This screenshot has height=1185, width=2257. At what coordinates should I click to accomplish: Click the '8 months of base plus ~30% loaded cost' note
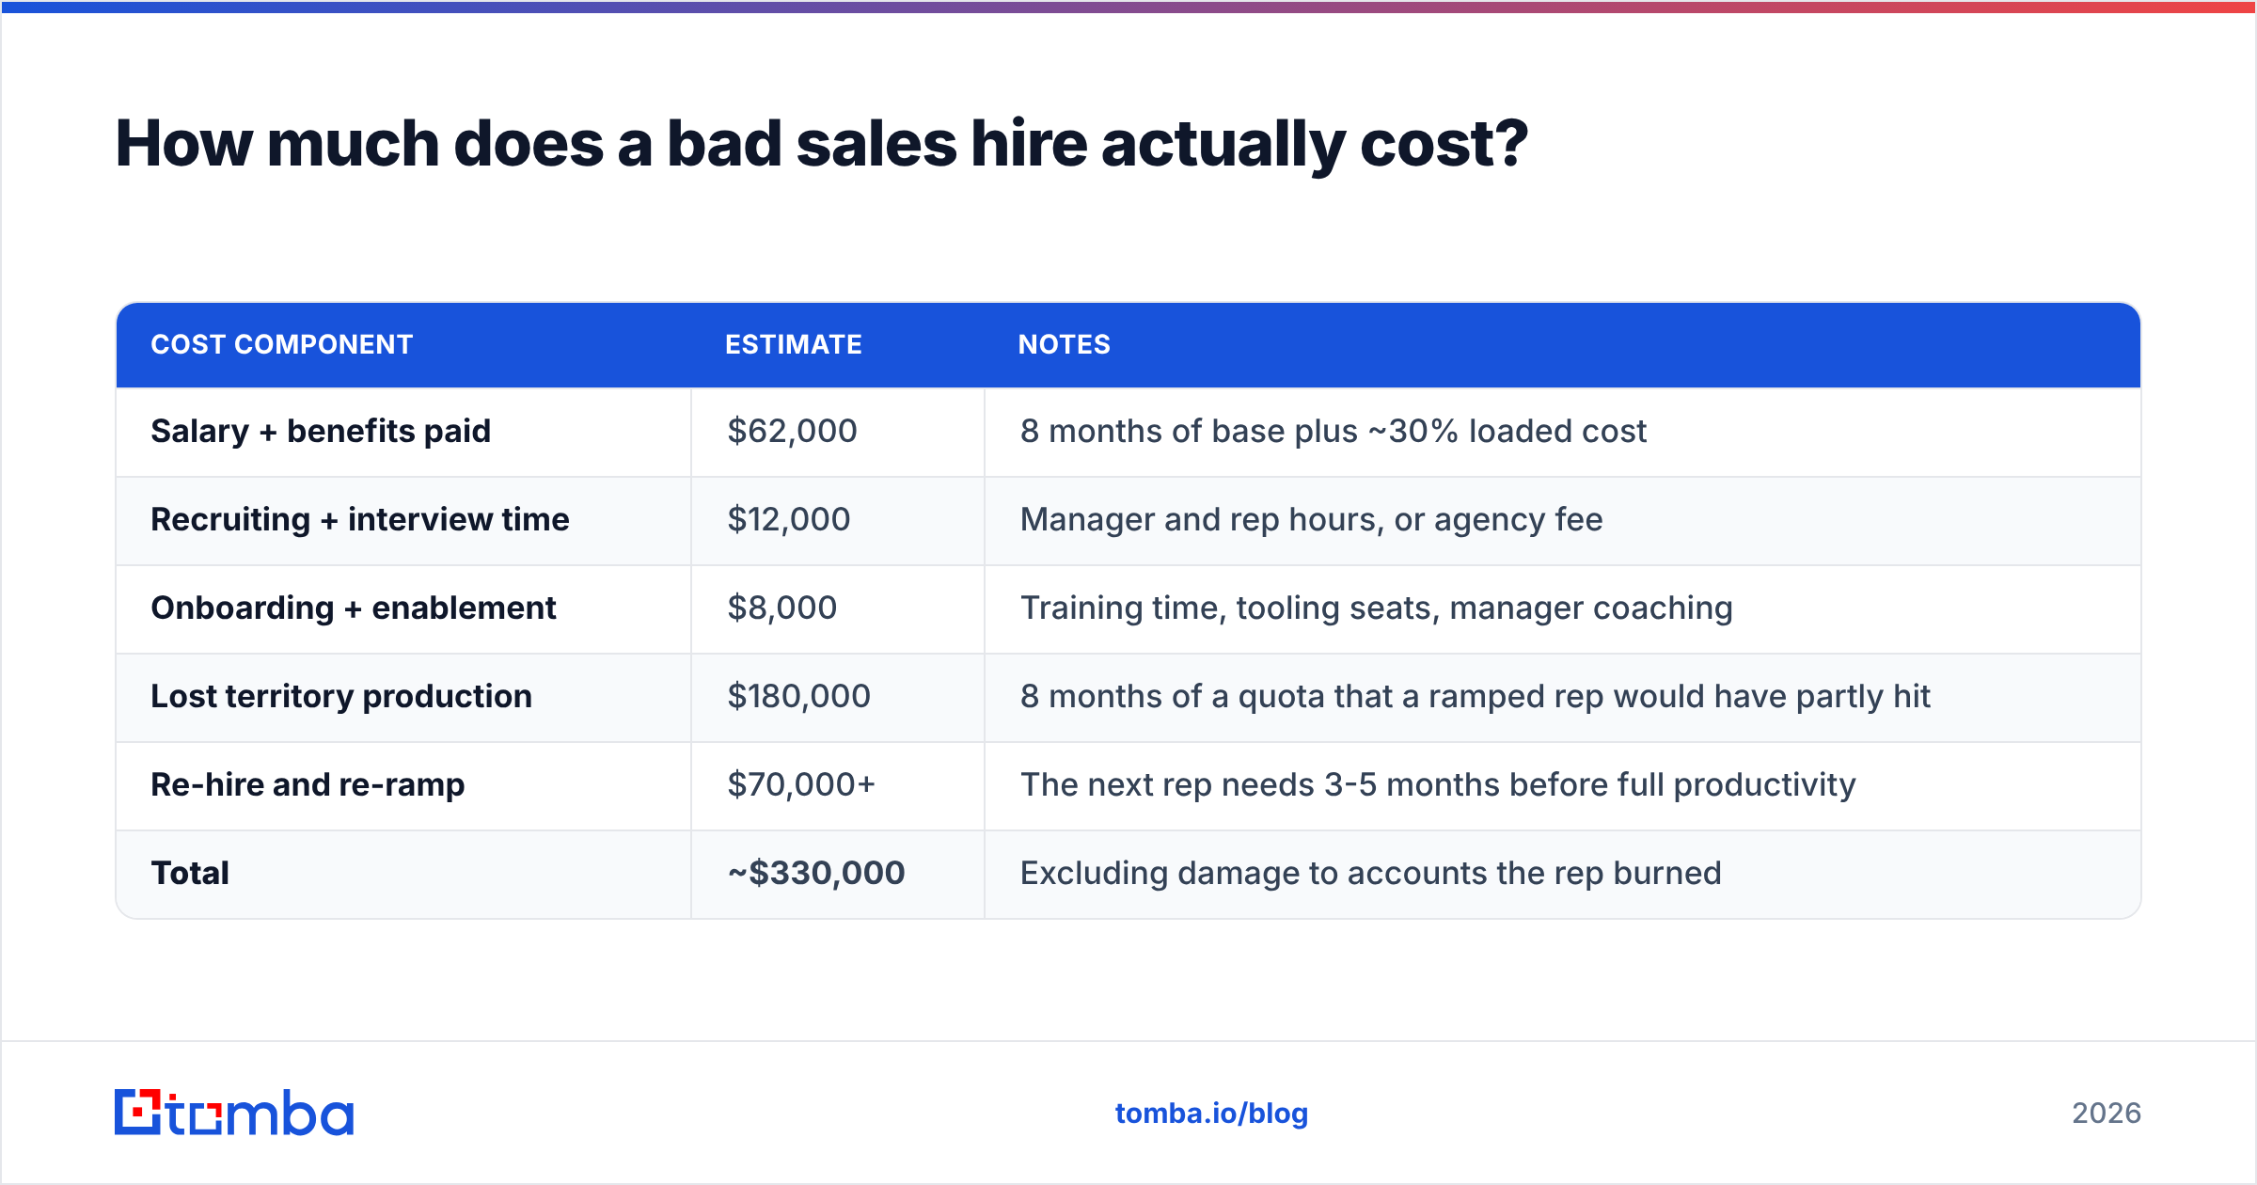point(1334,431)
